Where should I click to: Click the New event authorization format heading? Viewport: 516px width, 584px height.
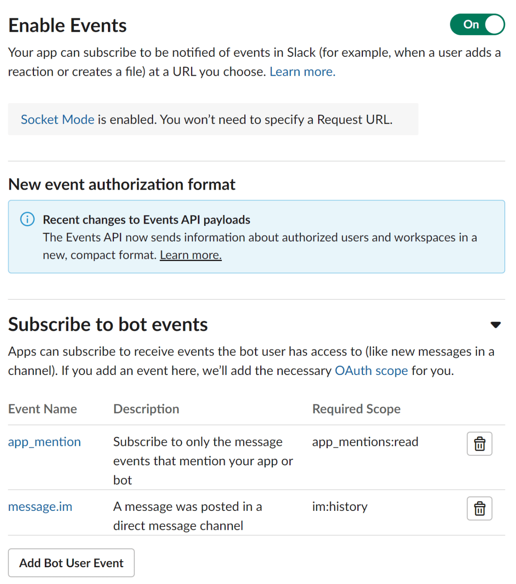(x=122, y=184)
